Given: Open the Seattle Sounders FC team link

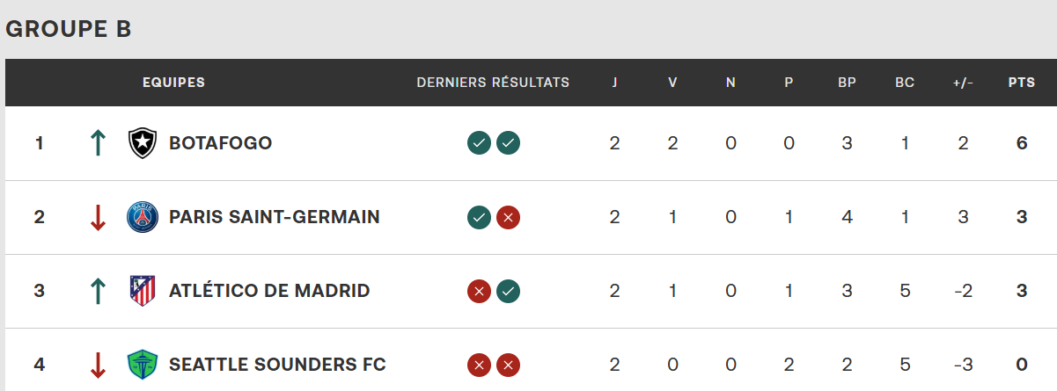Looking at the screenshot, I should [277, 364].
